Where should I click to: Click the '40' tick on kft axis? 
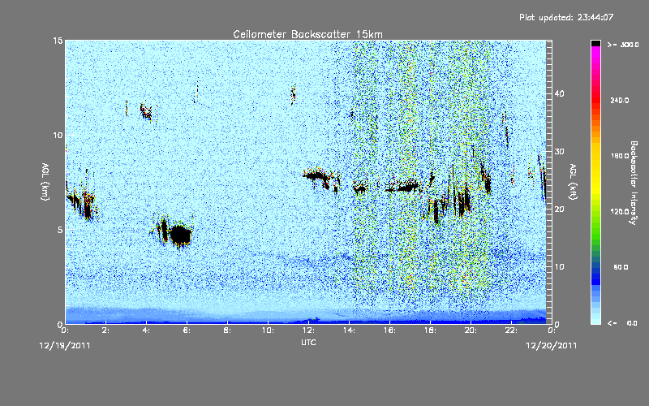click(x=559, y=93)
